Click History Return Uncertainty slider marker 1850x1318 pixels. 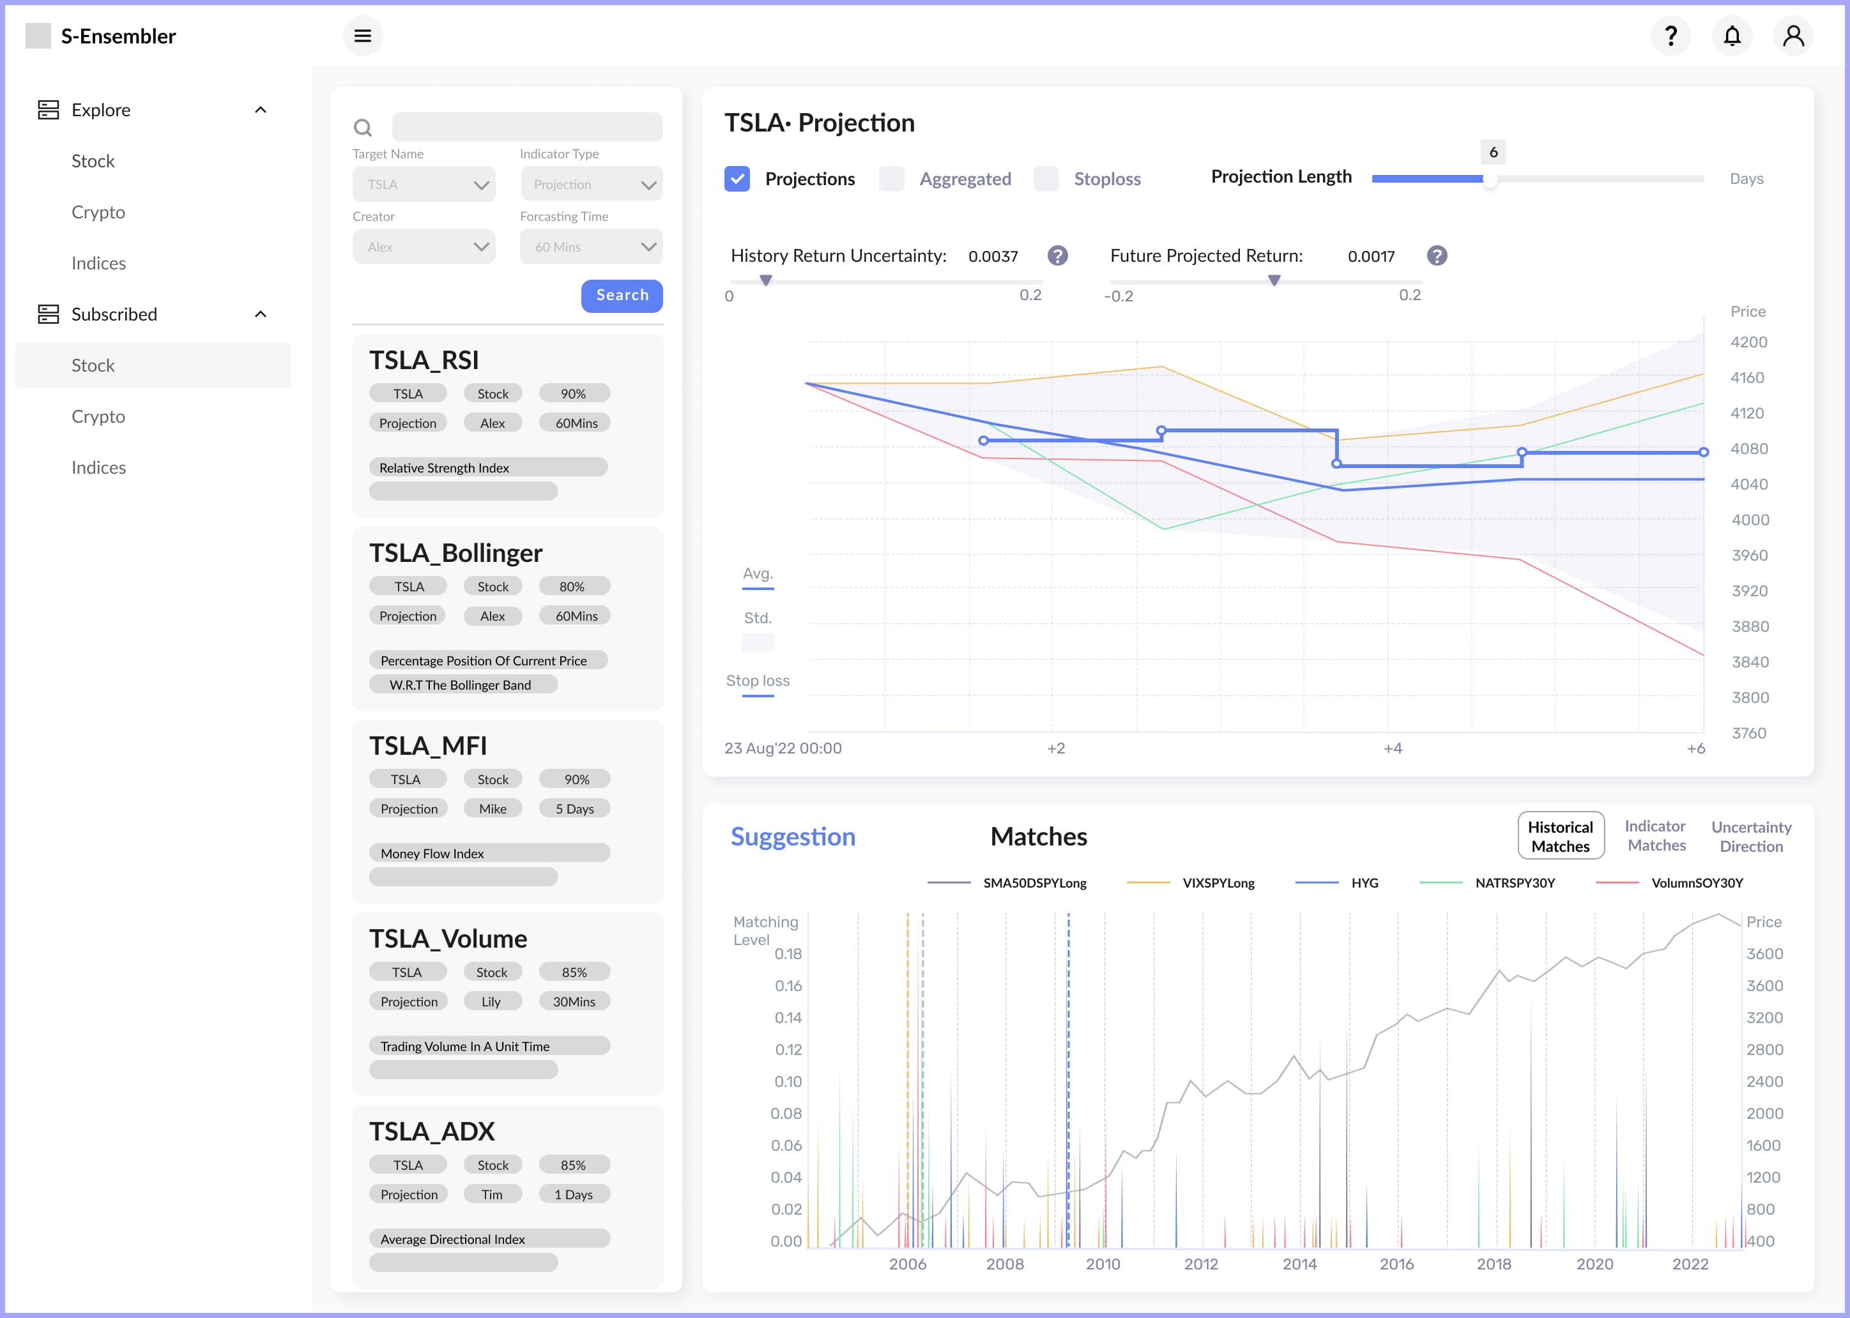tap(765, 281)
